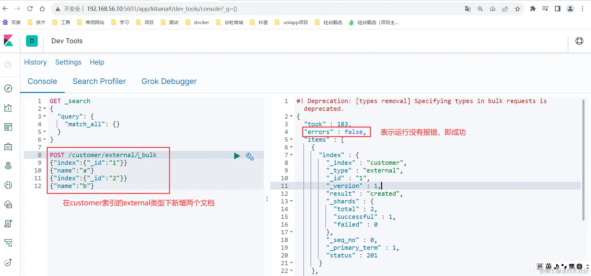Viewport: 591px width, 276px height.
Task: Switch to the Grok Debugger tab
Action: [169, 81]
